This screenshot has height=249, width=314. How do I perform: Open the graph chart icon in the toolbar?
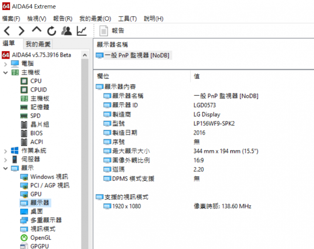point(82,31)
